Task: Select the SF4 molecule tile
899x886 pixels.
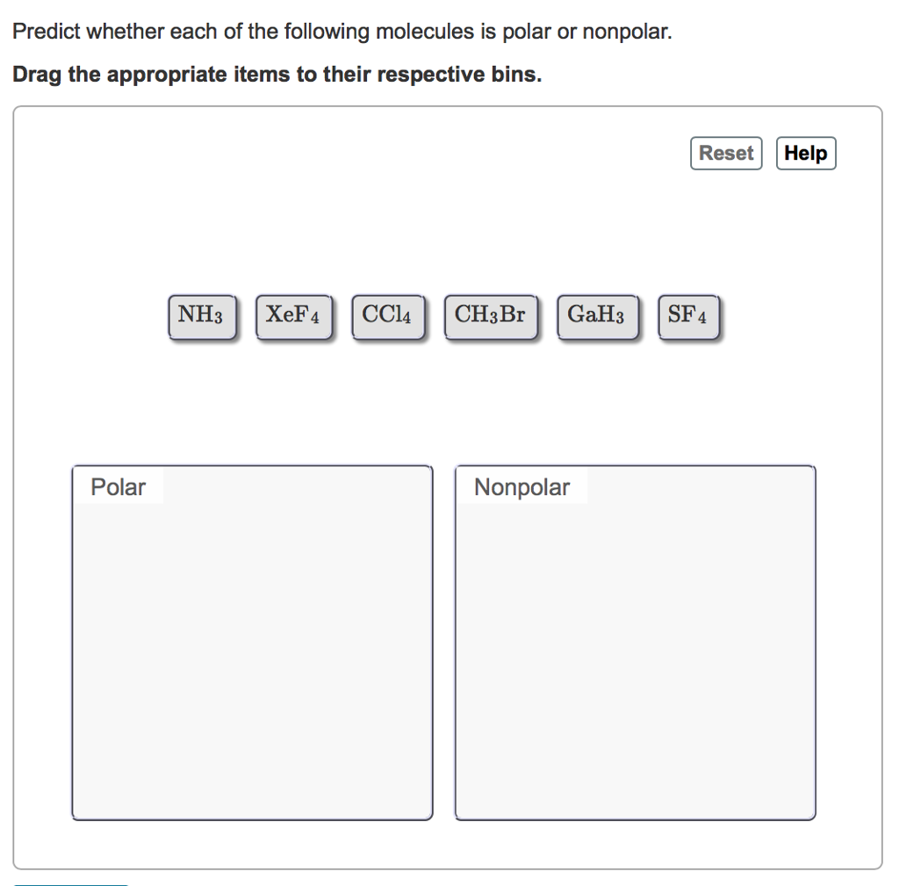Action: tap(688, 316)
